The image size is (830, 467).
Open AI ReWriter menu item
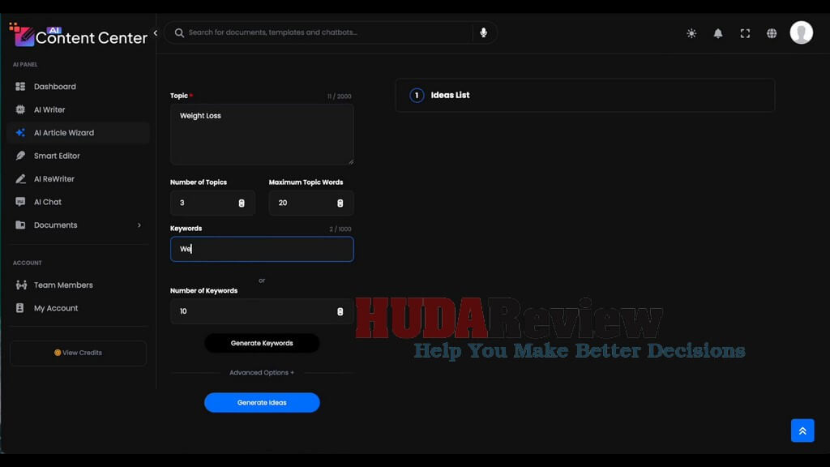click(78, 179)
